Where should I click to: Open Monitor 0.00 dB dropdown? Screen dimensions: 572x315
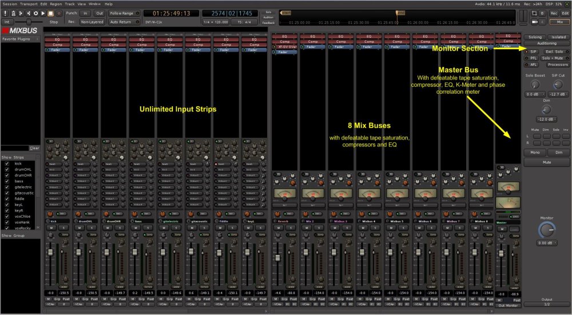pos(546,243)
